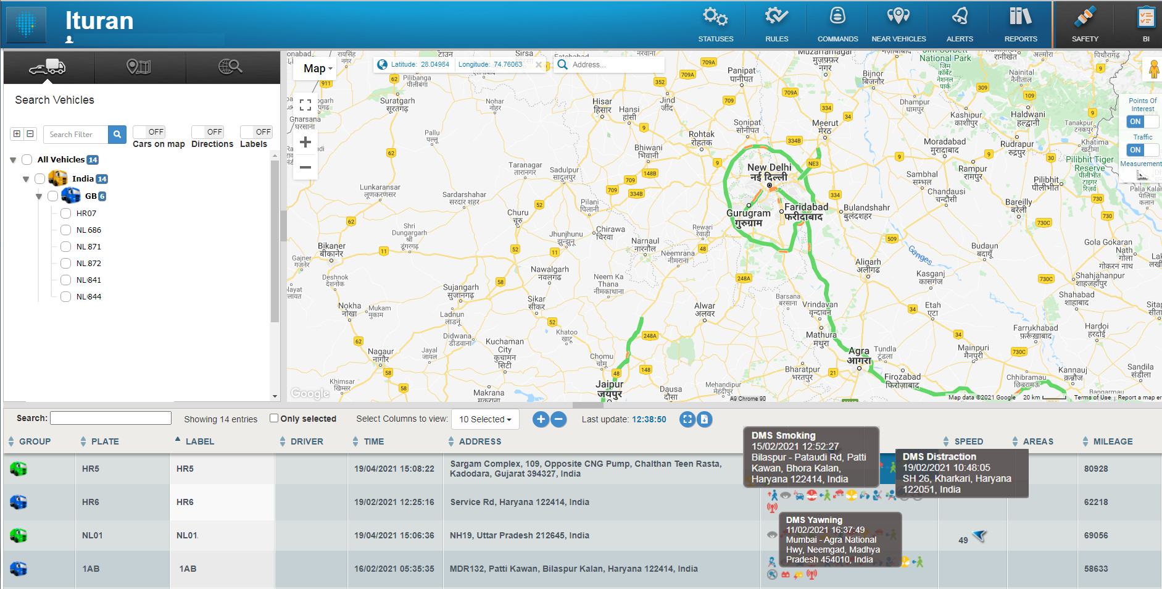Collapse the India group tree node
The image size is (1162, 589).
26,179
